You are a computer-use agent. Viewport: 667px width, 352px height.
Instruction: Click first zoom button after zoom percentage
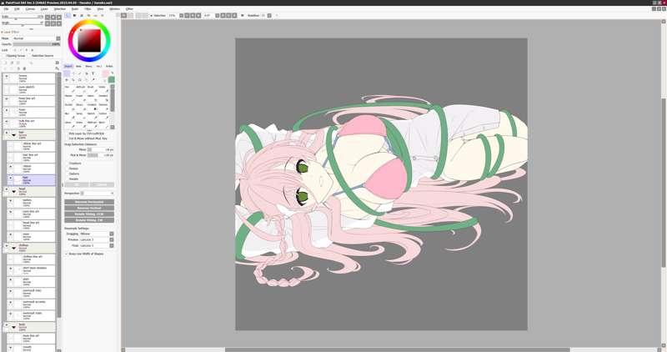(181, 15)
